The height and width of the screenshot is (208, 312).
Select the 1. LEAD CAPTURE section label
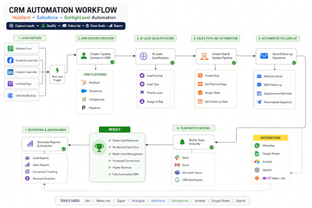[x=30, y=38]
